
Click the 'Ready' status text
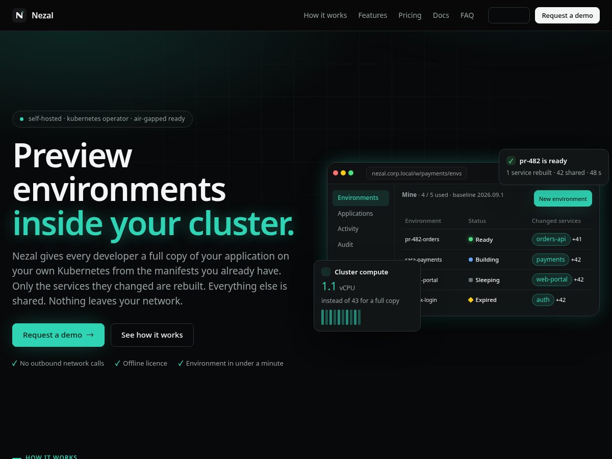tap(484, 240)
